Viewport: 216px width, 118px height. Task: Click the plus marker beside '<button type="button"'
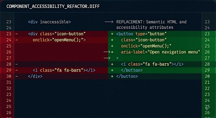[112, 34]
